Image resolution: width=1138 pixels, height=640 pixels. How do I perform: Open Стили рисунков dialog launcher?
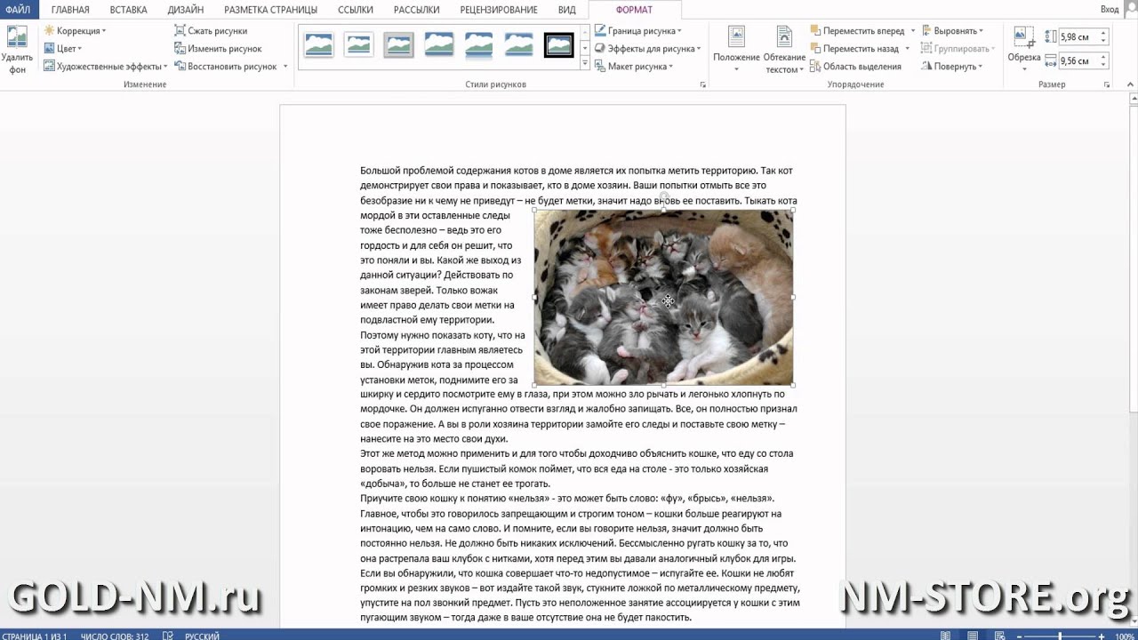click(x=703, y=84)
